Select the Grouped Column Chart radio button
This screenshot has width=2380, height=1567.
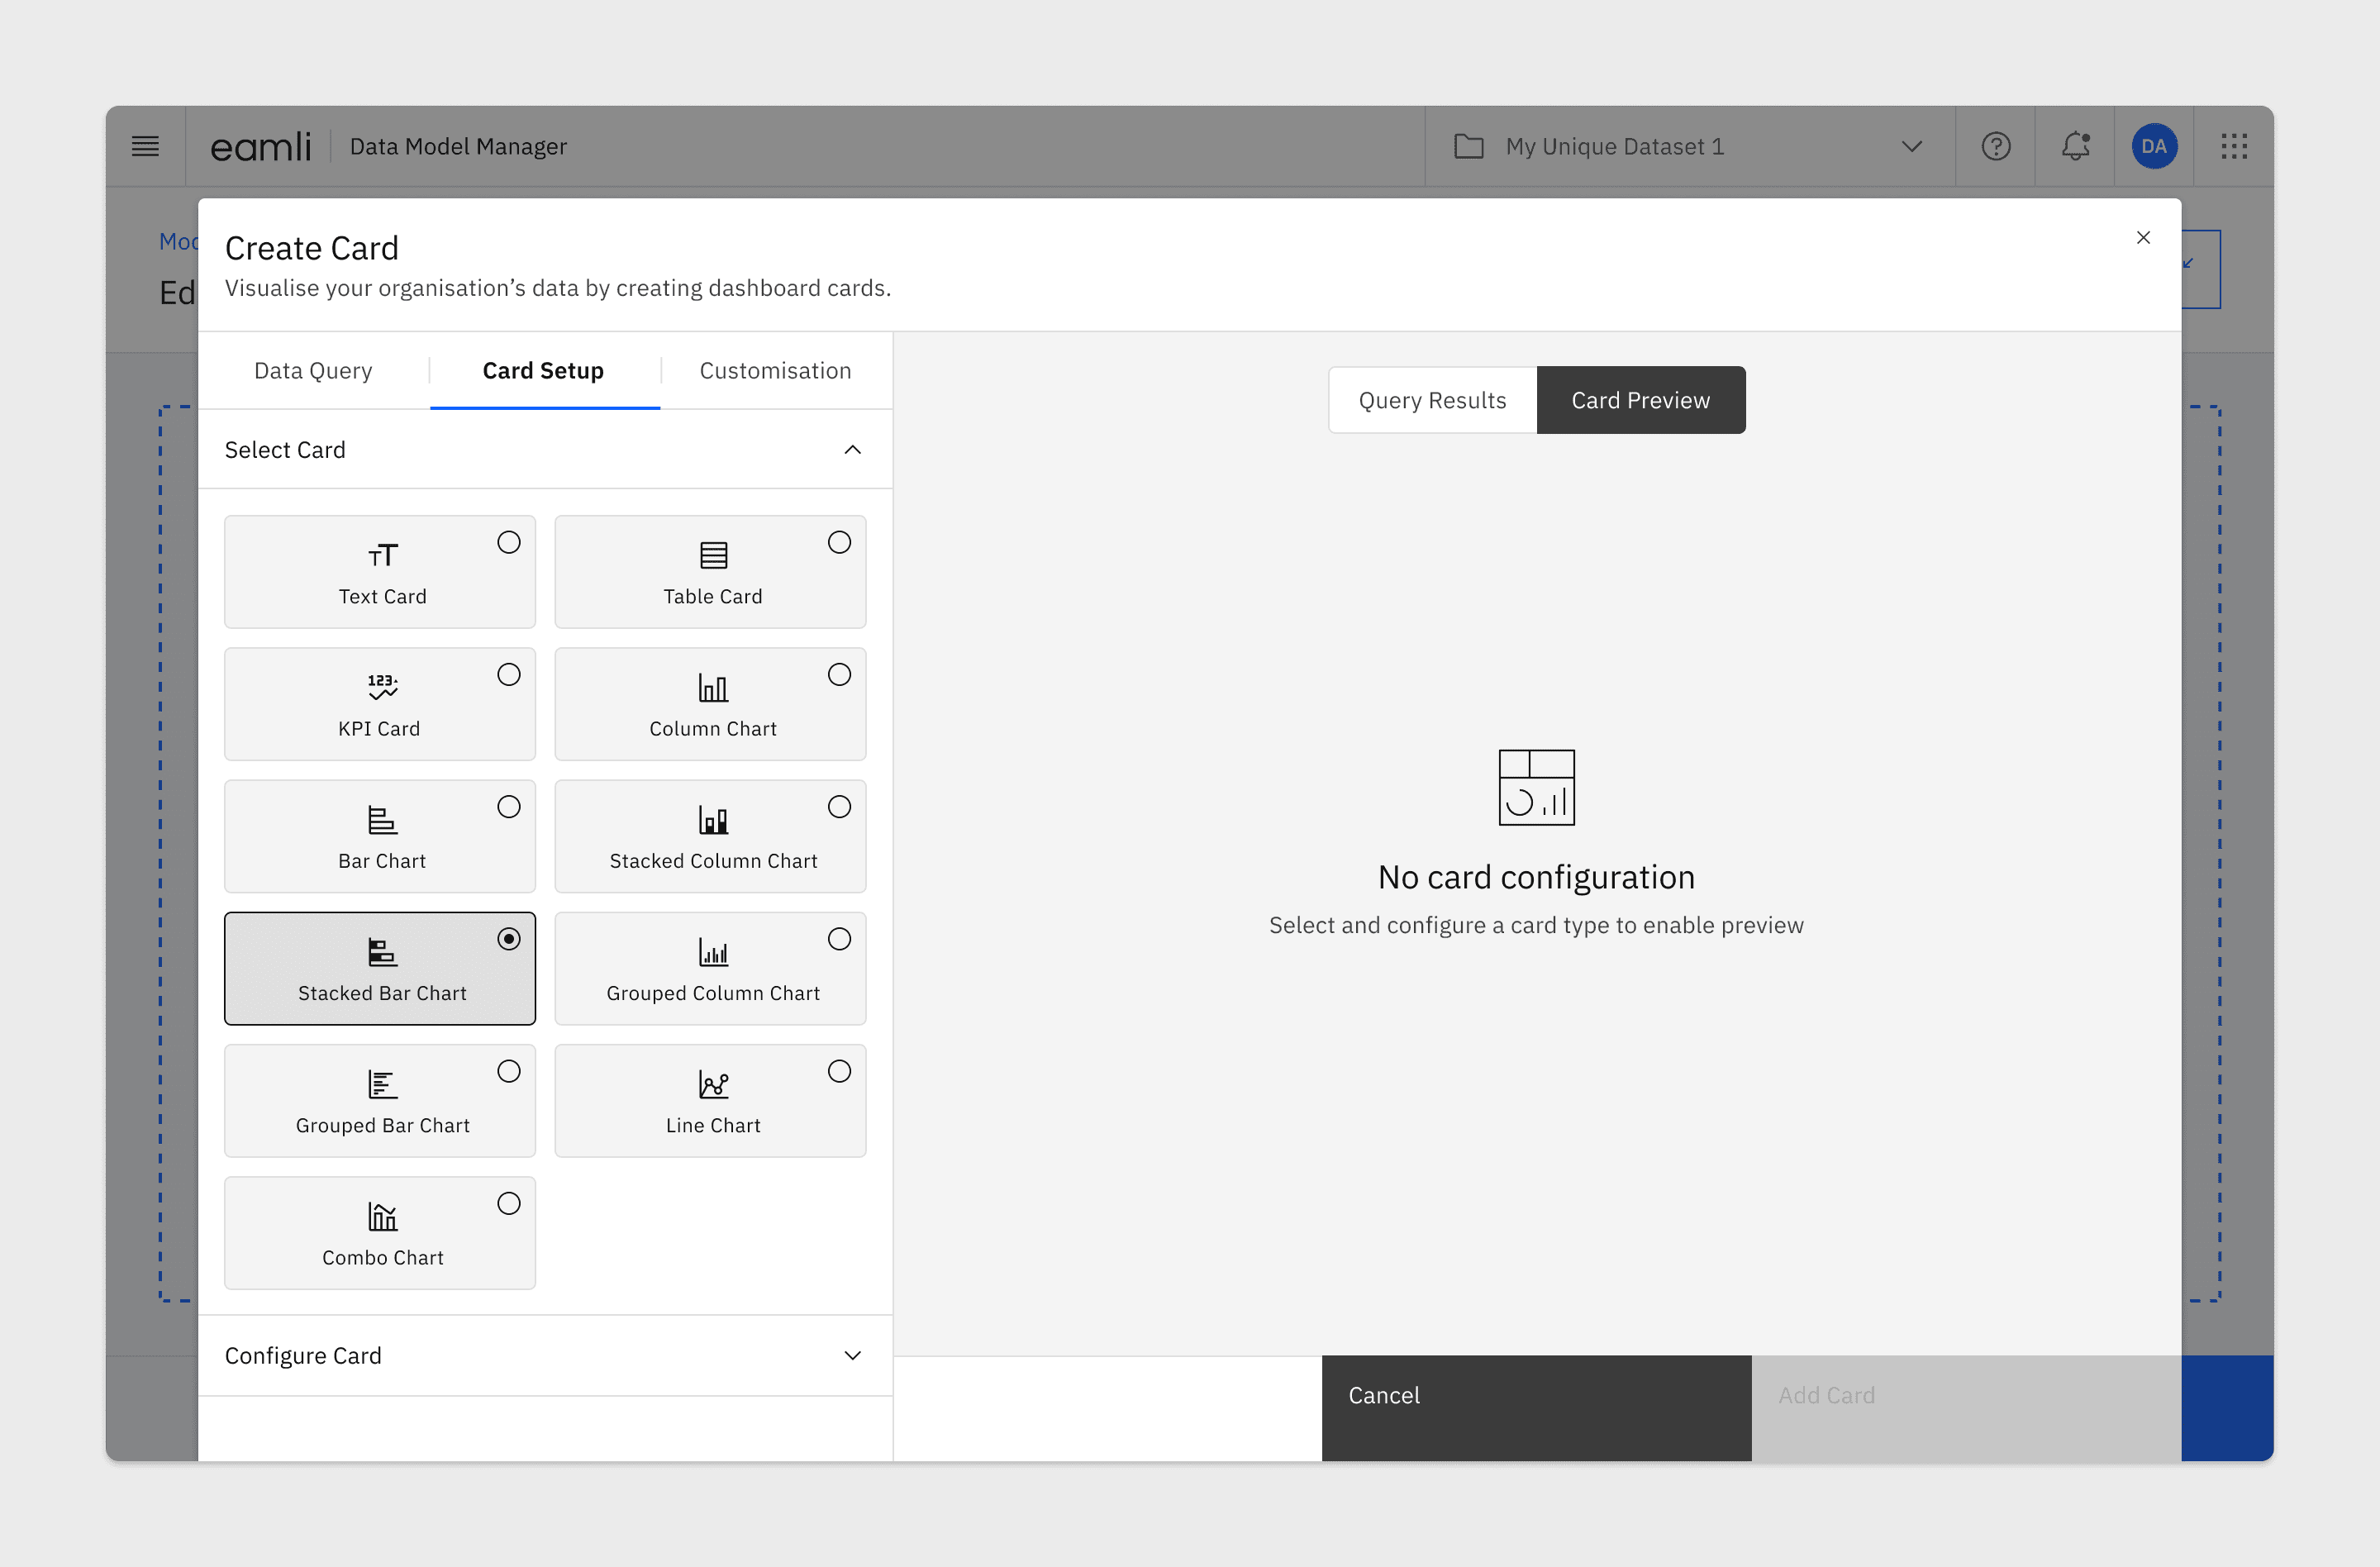tap(839, 939)
